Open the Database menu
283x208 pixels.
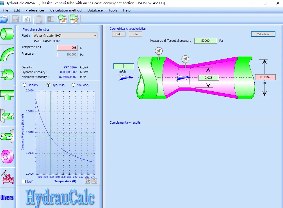pos(95,10)
